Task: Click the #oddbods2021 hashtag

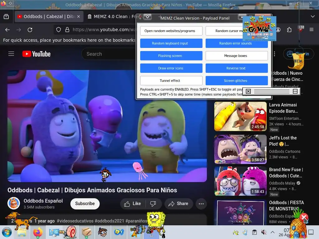Action: pos(109,221)
